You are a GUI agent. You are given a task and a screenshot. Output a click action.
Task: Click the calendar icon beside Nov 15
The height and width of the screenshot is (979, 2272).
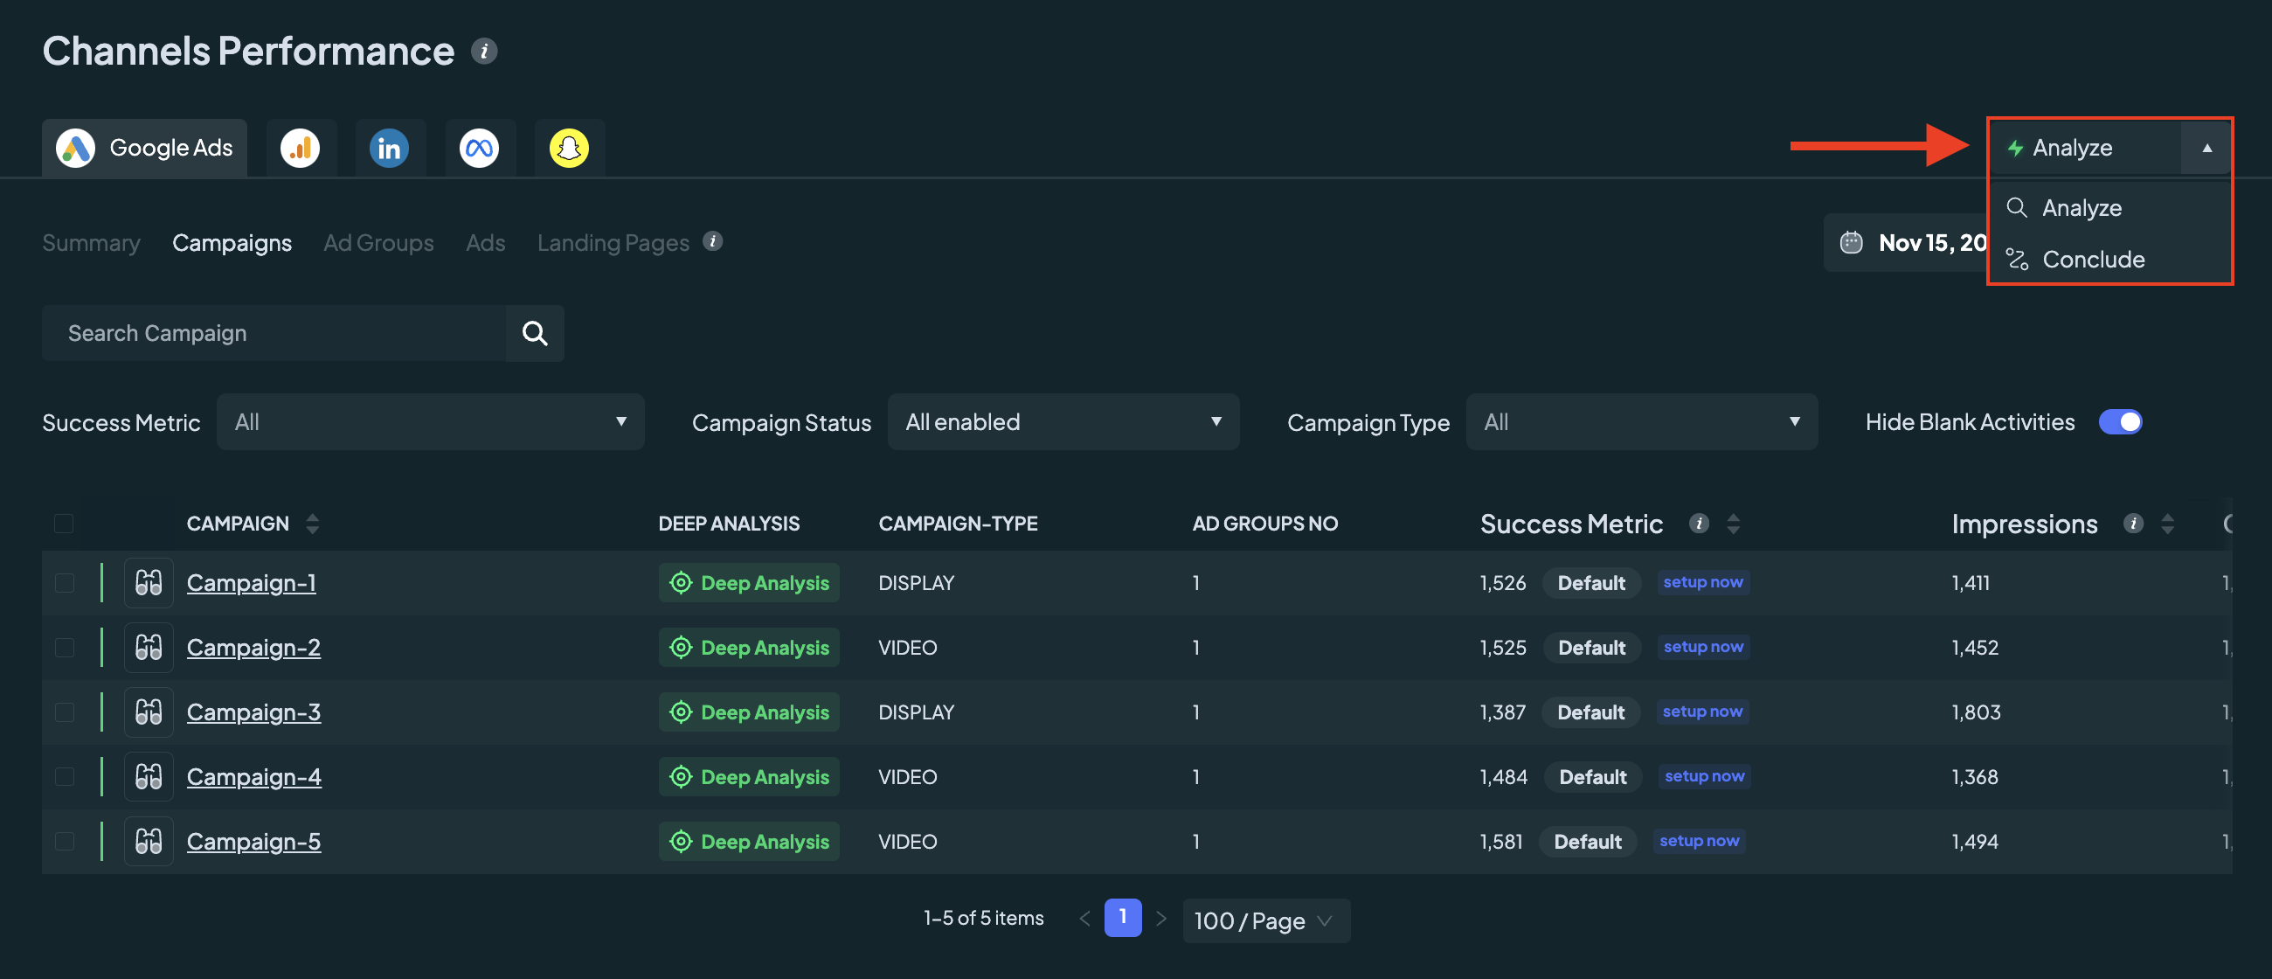pos(1851,242)
